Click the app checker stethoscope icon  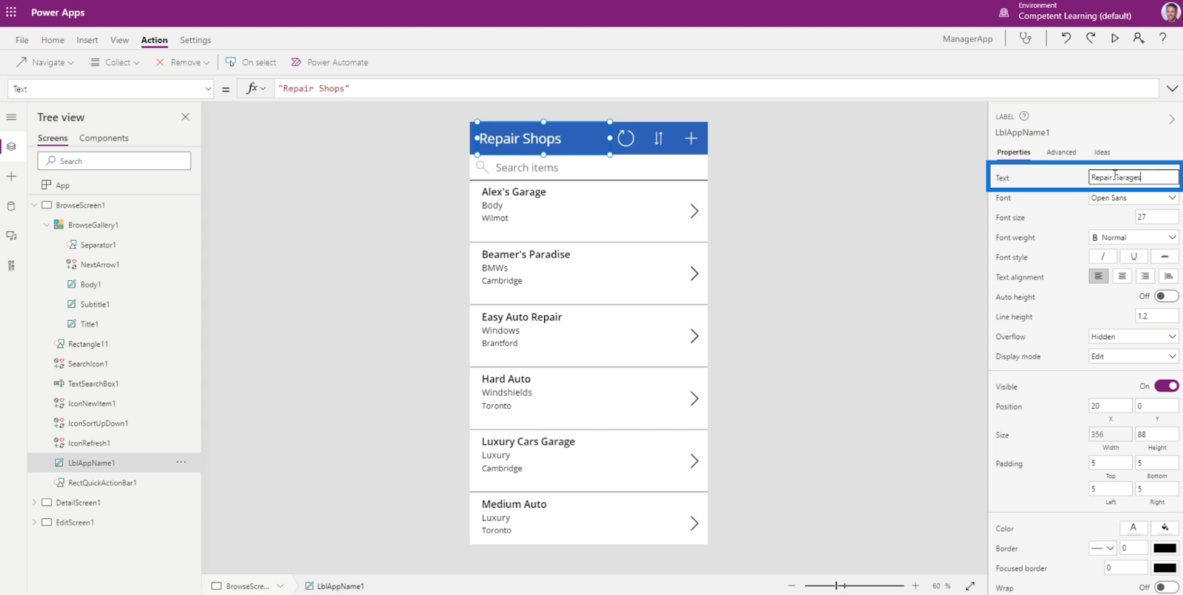(x=1026, y=38)
